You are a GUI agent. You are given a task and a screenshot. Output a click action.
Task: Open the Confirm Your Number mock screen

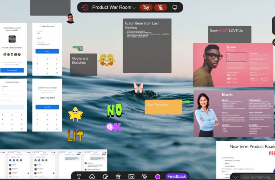tap(47, 105)
